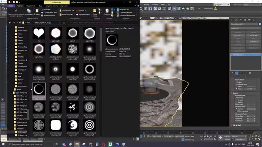This screenshot has height=147, width=262.
Task: Open the Hierarchy tab in the command panel
Action: pos(241,20)
